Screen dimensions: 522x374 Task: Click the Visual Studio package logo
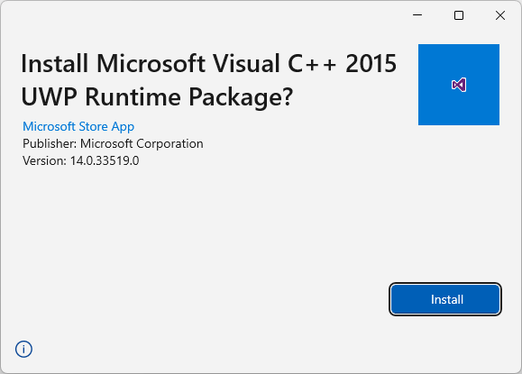point(459,85)
